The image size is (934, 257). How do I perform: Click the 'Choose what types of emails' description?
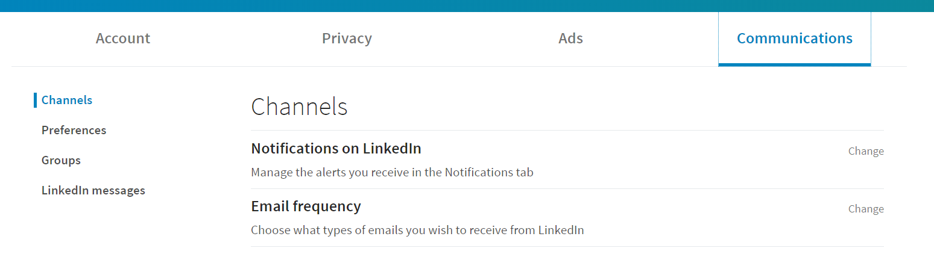tap(417, 230)
